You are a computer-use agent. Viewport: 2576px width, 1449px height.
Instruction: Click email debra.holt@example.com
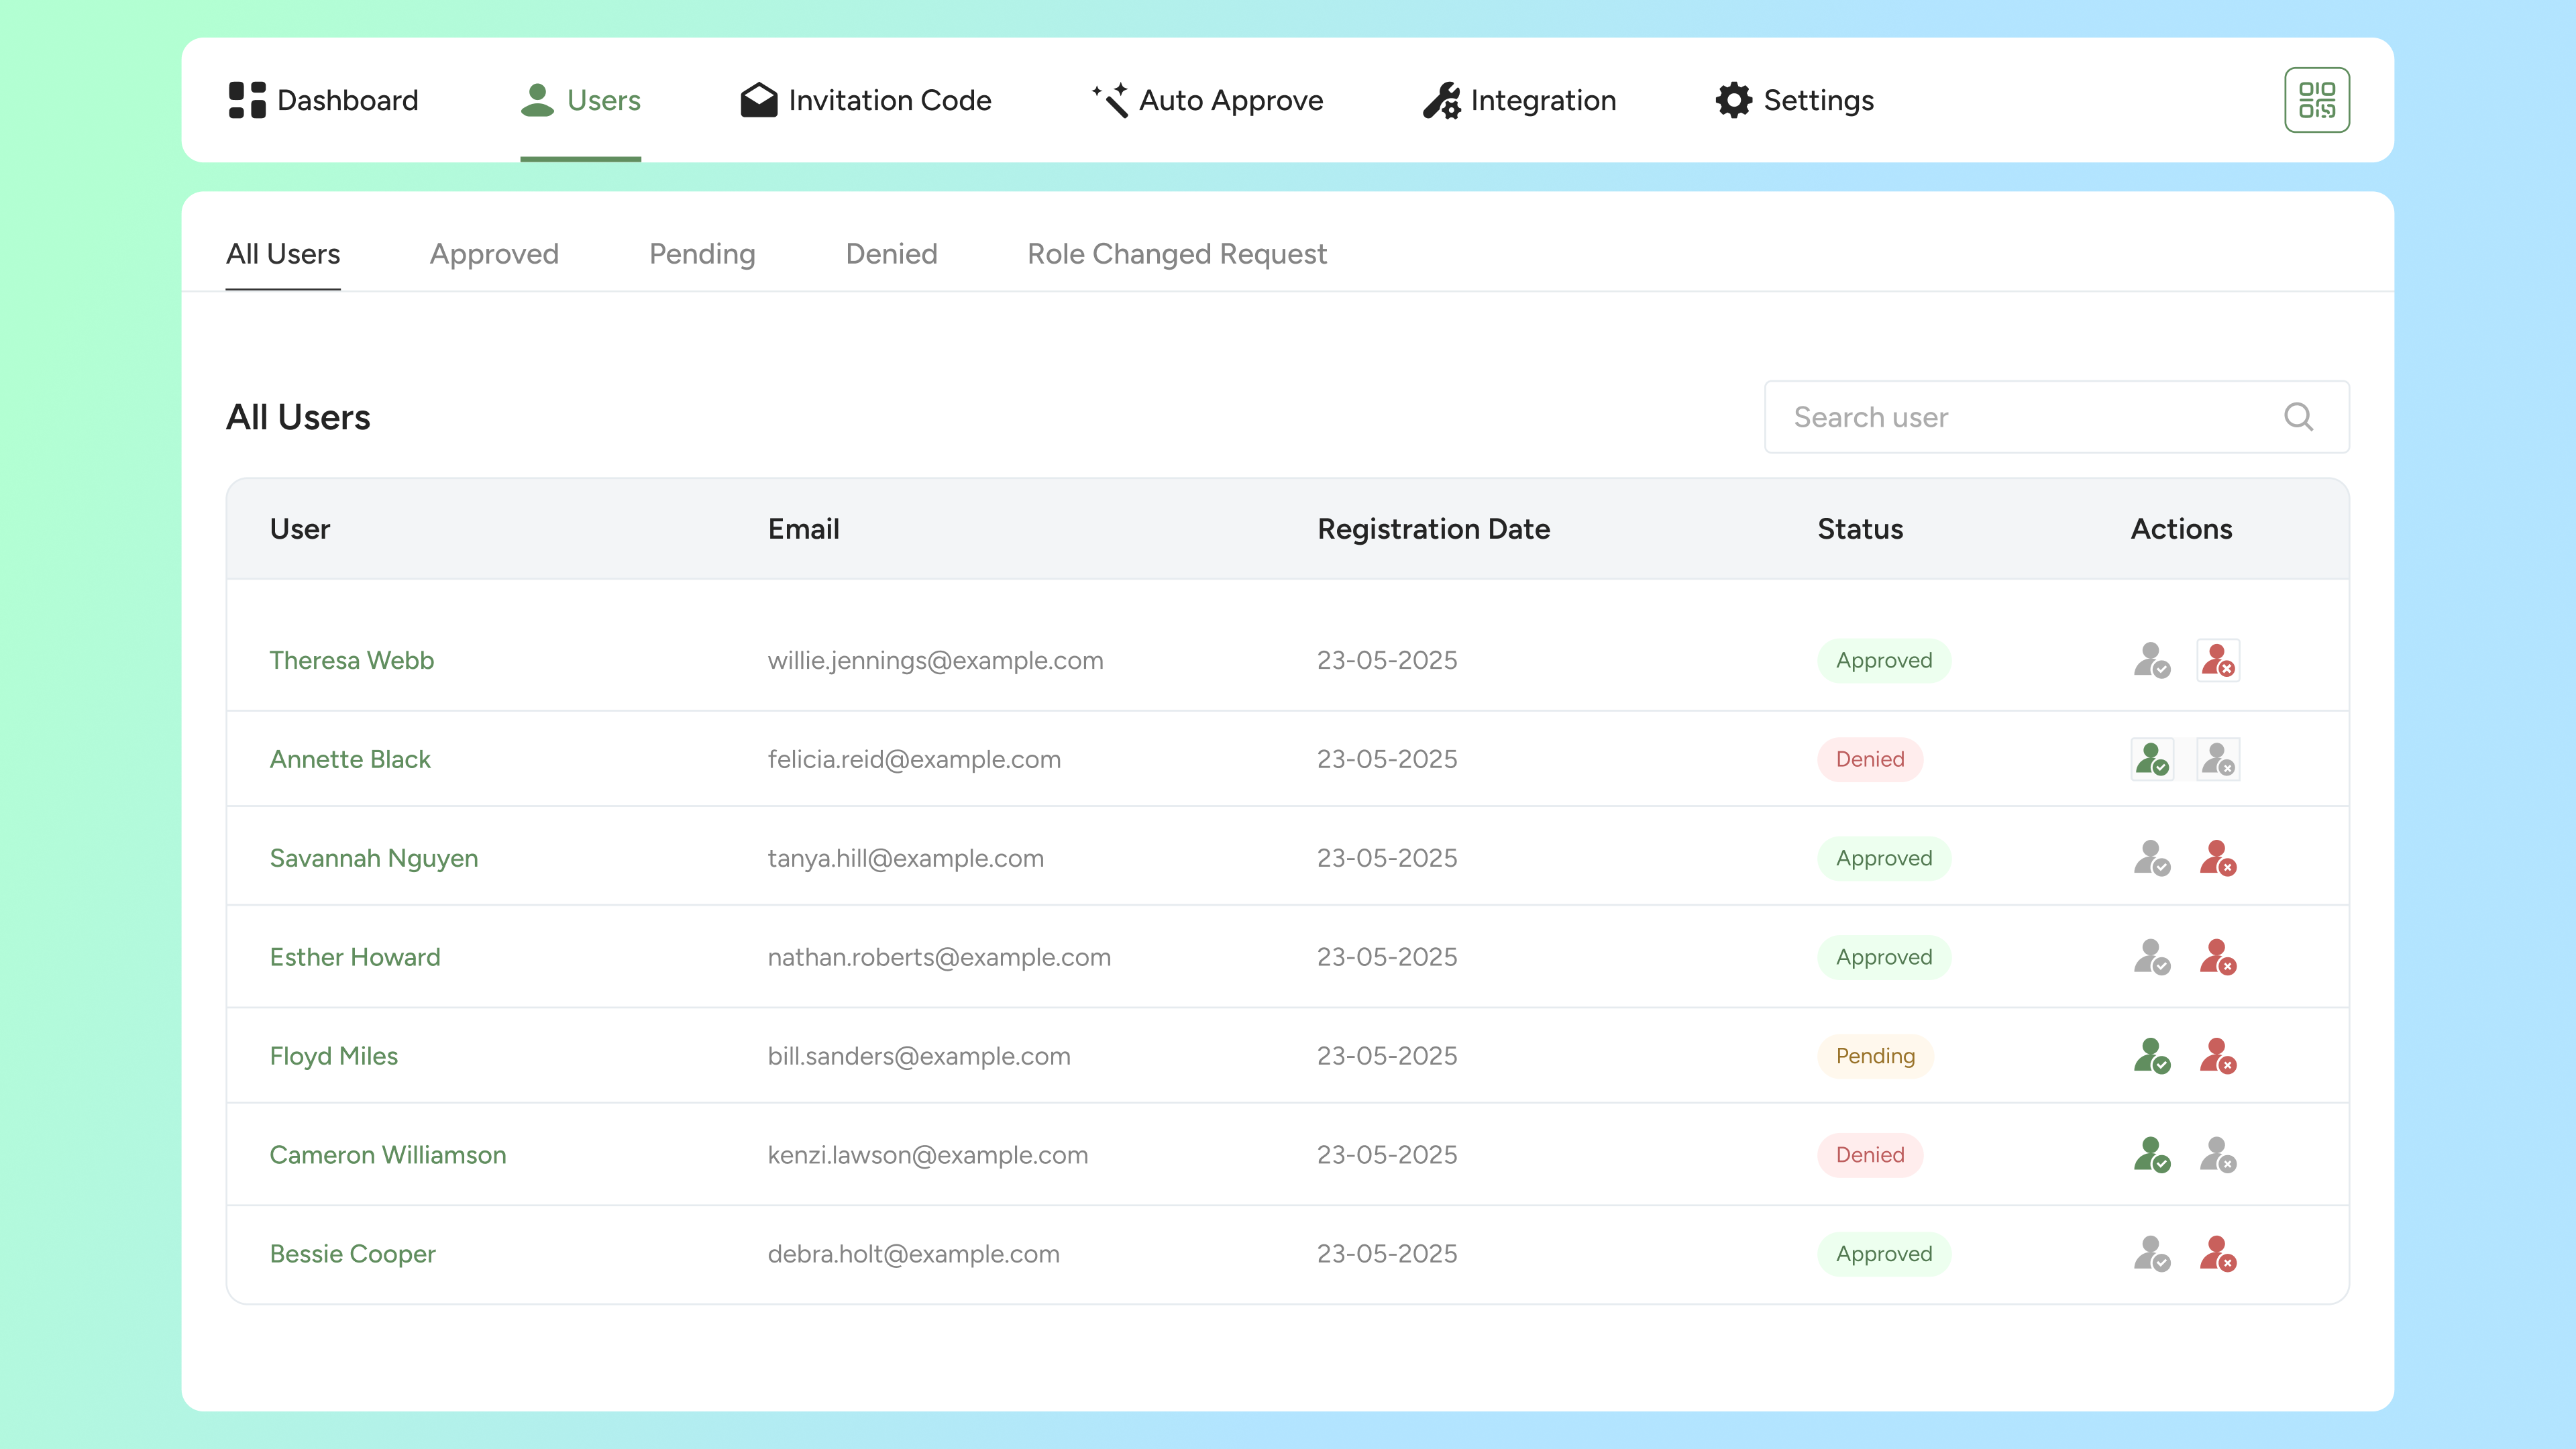913,1254
